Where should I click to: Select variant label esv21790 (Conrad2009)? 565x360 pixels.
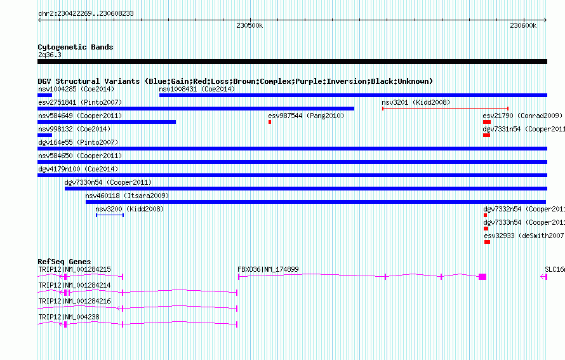point(522,116)
